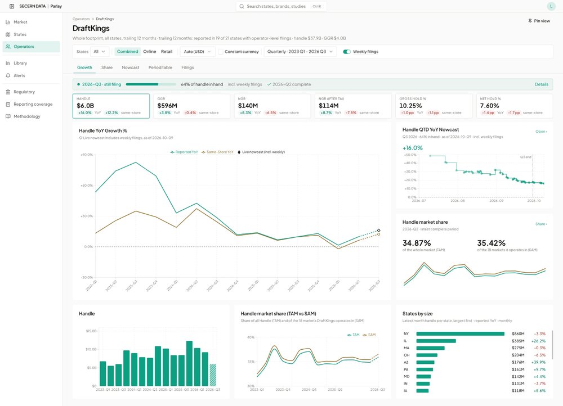Open the Quarterly date range dropdown
Viewport: 563px width, 406px height.
tap(300, 52)
